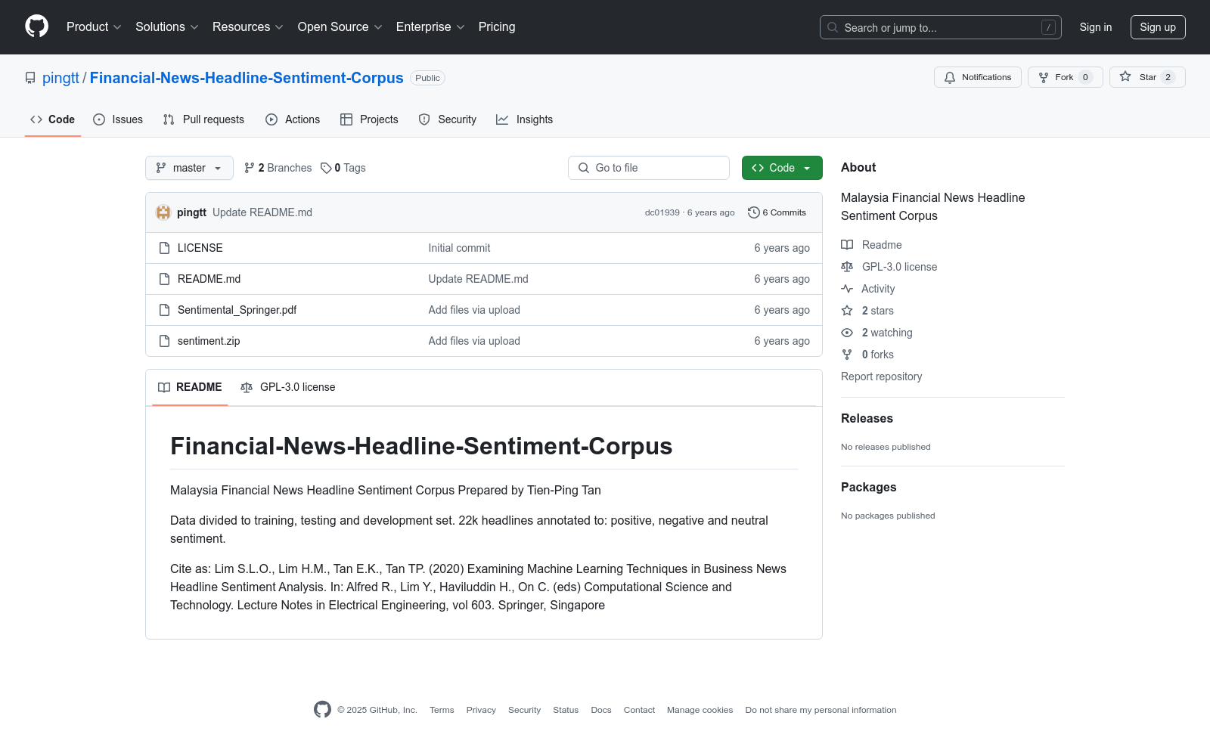Open the master branch selector
This screenshot has width=1210, height=756.
pyautogui.click(x=189, y=168)
